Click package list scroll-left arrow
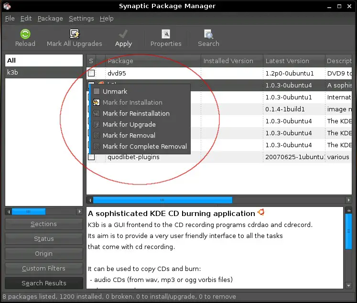Image resolution: width=357 pixels, height=303 pixels. pos(90,200)
